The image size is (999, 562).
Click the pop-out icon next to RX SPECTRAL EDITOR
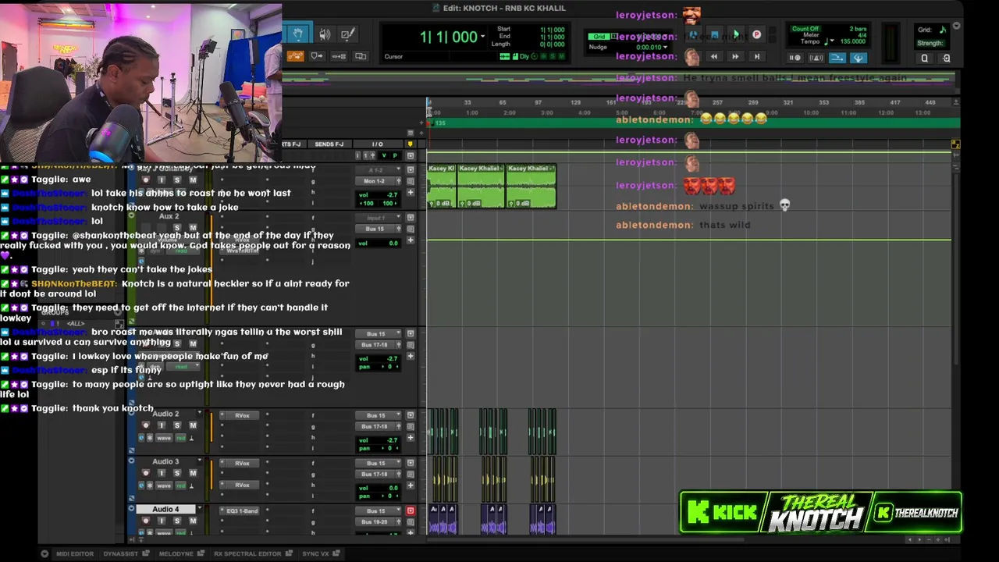coord(289,553)
